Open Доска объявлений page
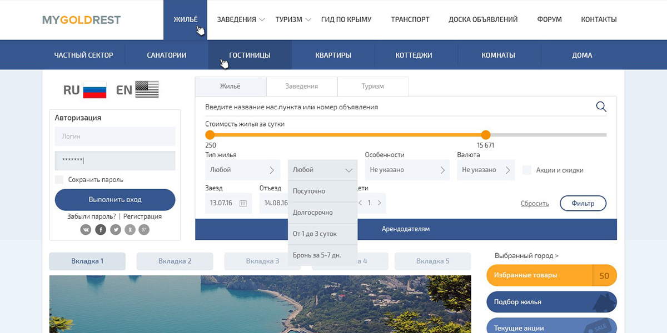 [x=483, y=19]
